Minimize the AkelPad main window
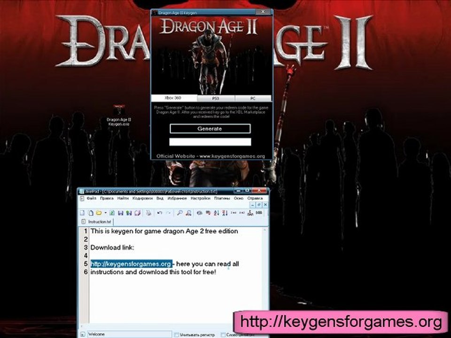 [x=238, y=191]
